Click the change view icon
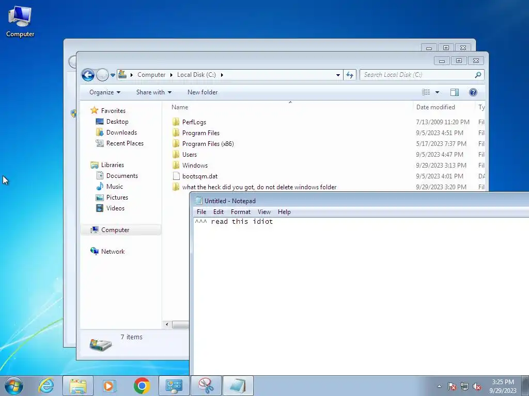The image size is (529, 396). click(426, 92)
